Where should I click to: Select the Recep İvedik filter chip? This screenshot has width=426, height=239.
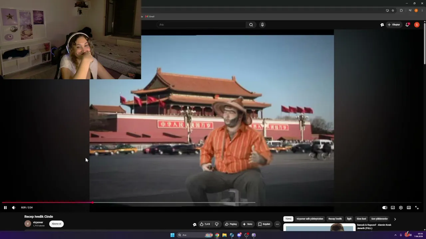tap(335, 219)
